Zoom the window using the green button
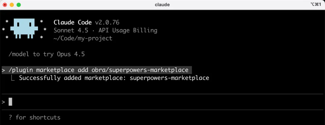The width and height of the screenshot is (325, 125). click(x=18, y=5)
